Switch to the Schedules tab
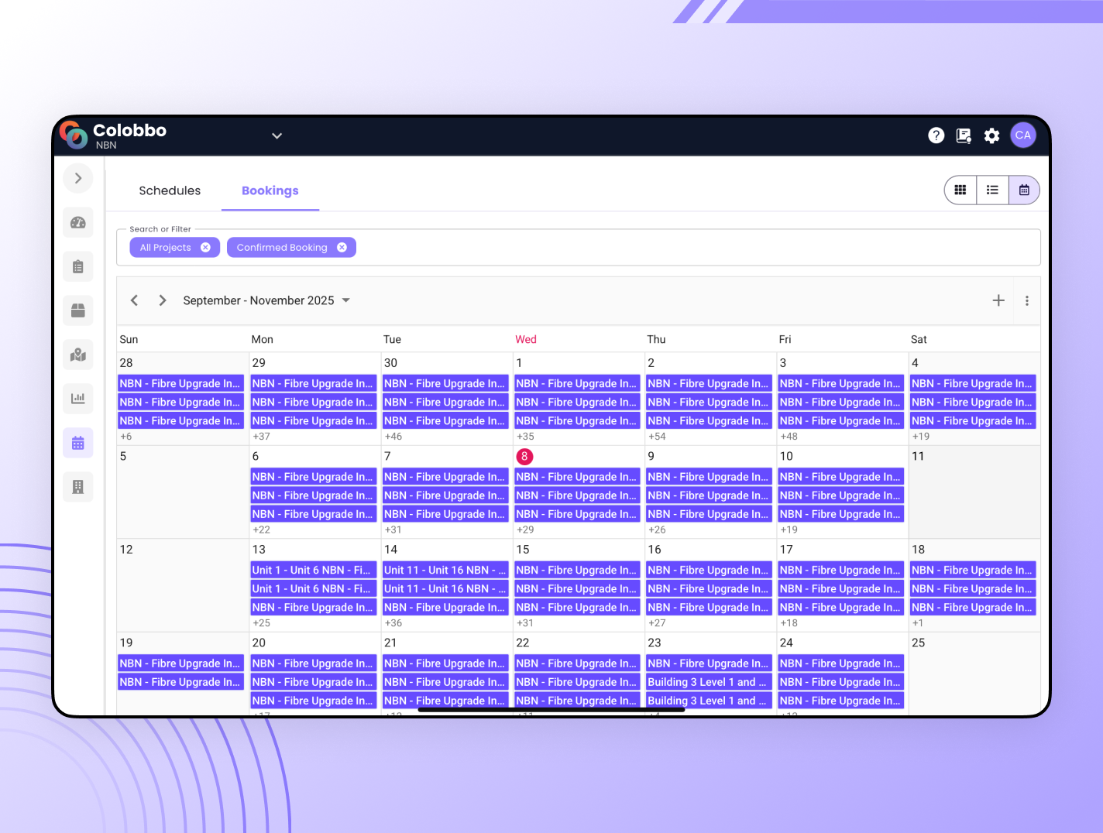 [x=170, y=190]
